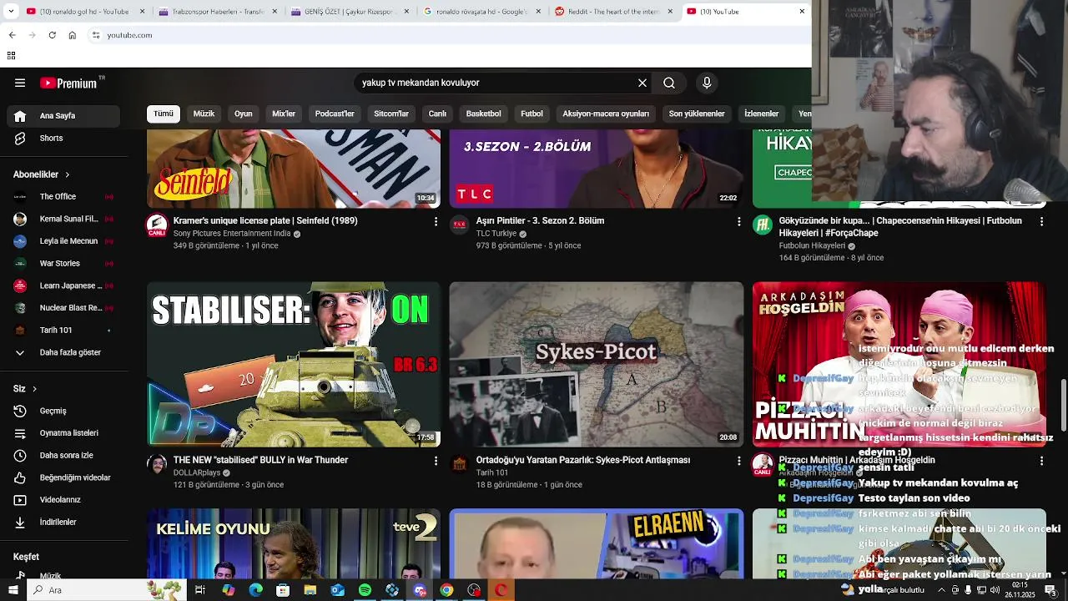
Task: Expand the Siz section chevron
Action: [34, 389]
